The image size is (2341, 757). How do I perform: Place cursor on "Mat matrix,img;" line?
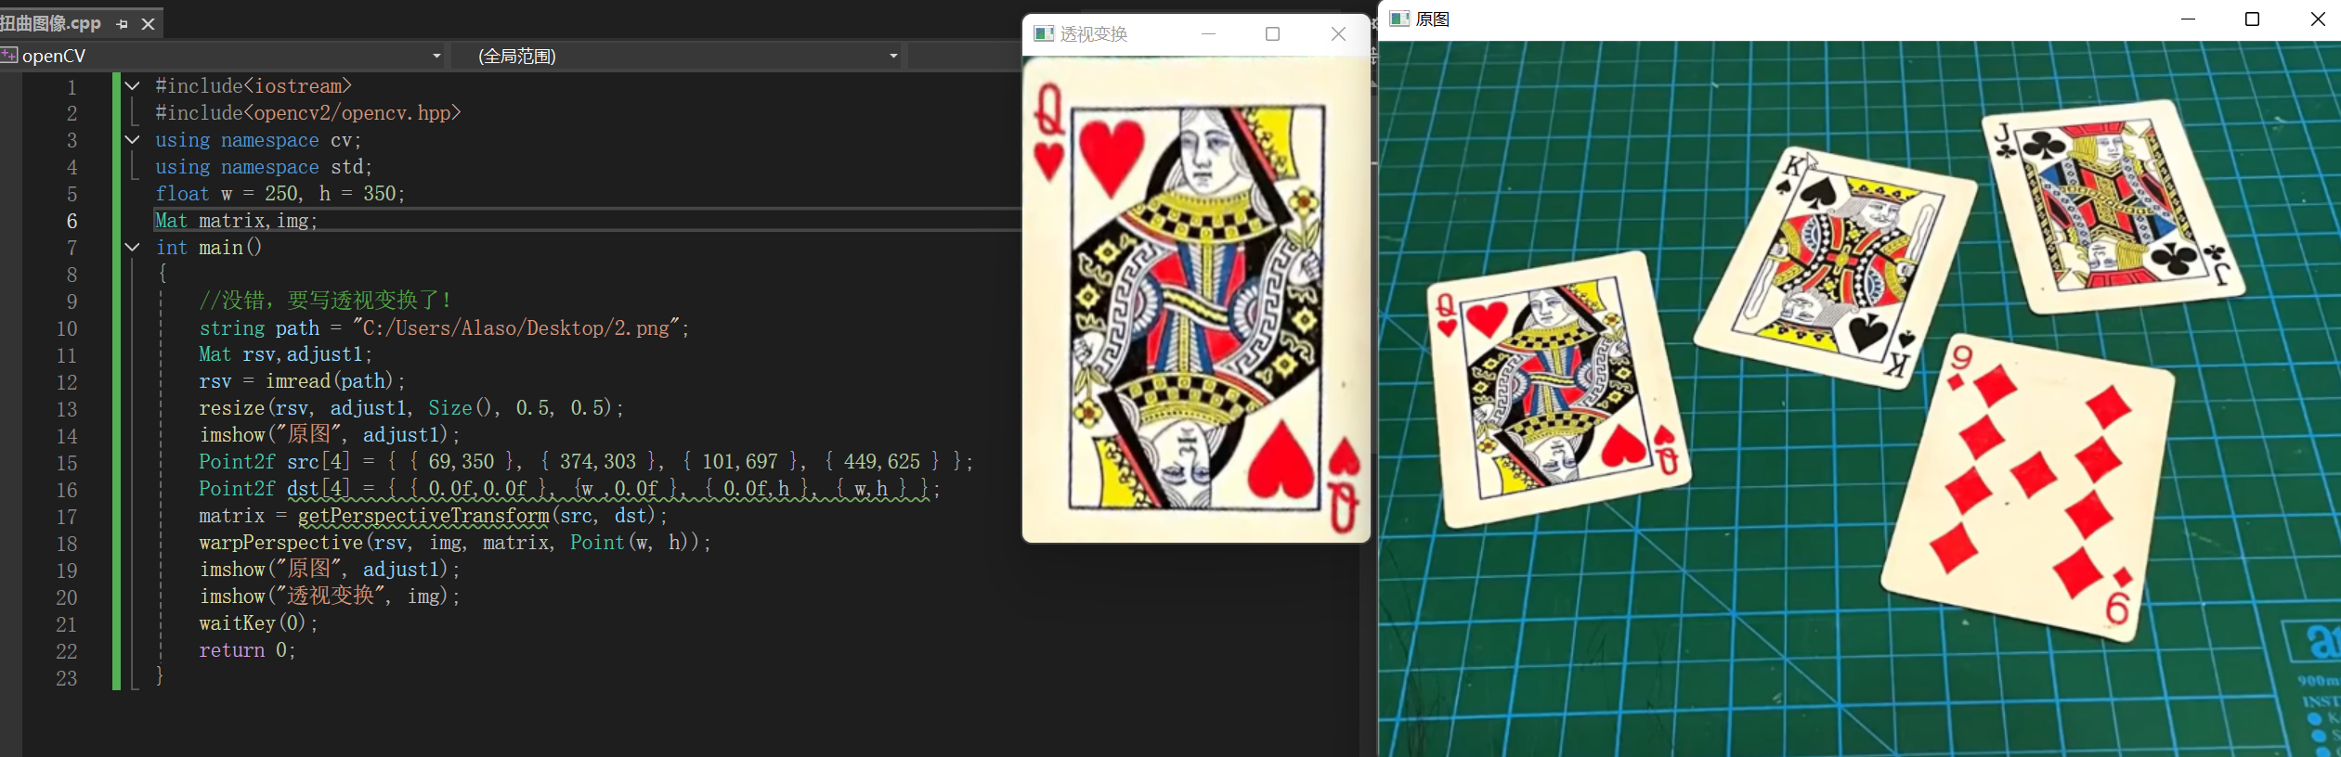[x=236, y=221]
